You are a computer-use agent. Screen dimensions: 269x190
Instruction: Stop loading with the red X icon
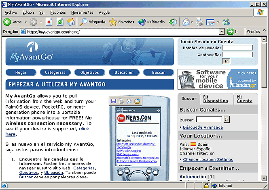pos(49,22)
